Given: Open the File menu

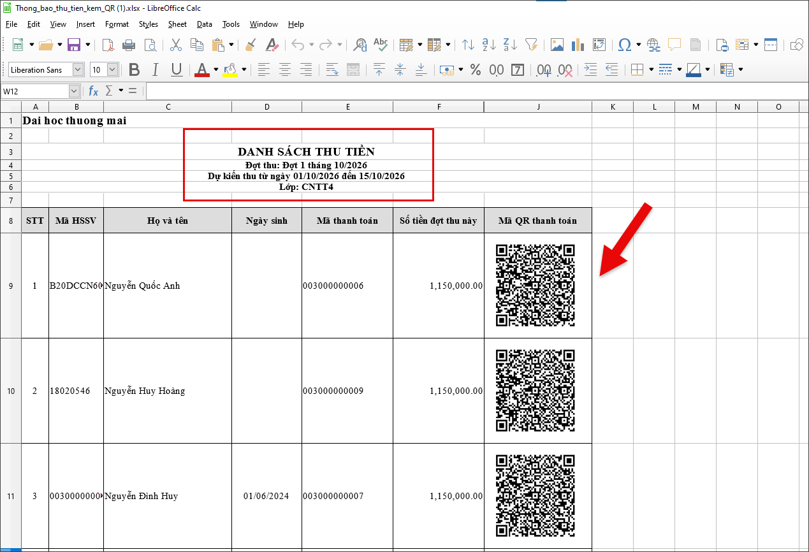Looking at the screenshot, I should coord(11,24).
